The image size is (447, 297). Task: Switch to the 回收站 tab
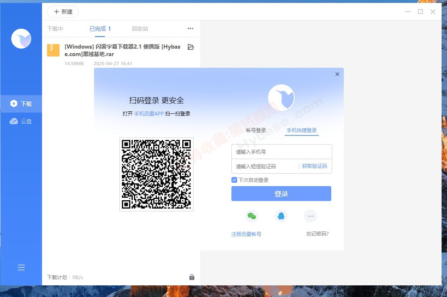140,29
